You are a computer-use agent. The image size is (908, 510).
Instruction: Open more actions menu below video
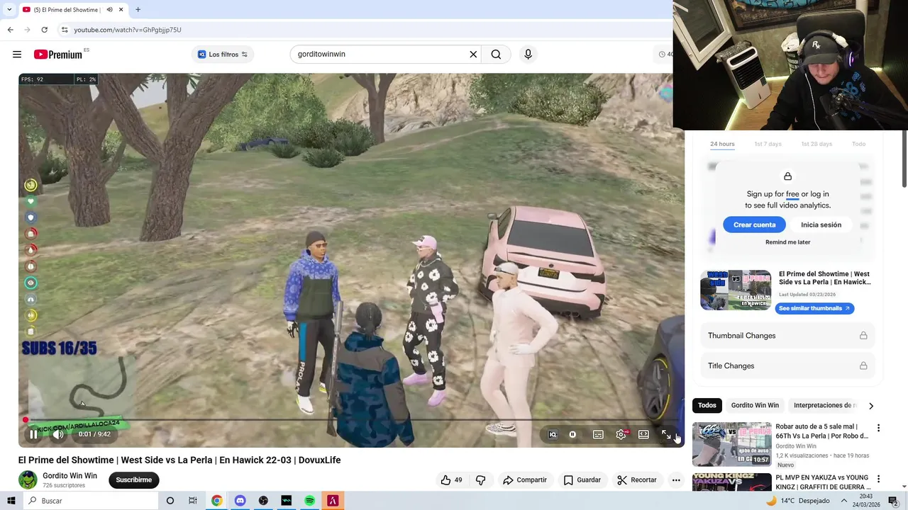[x=676, y=480]
